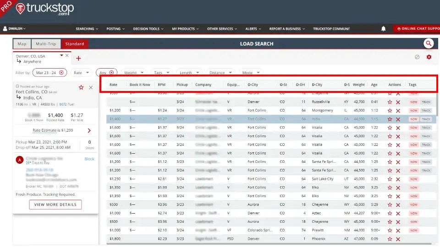
Task: Close the Denver, CO search tab
Action: (x=67, y=55)
